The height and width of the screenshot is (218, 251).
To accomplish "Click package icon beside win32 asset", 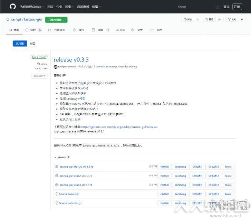I will click(57, 176).
